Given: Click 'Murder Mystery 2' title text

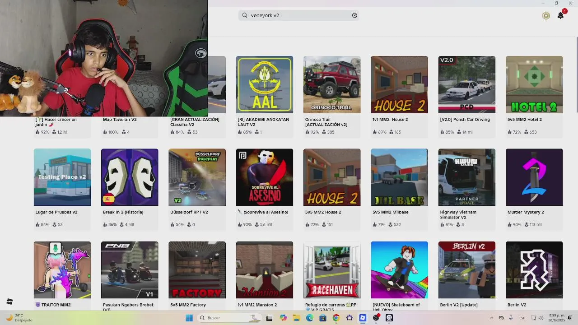Looking at the screenshot, I should [x=526, y=212].
